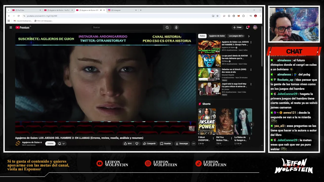Open options for Los JUEGOS del HAMBRE 3 suggestion
This screenshot has width=324, height=182.
pos(251,42)
